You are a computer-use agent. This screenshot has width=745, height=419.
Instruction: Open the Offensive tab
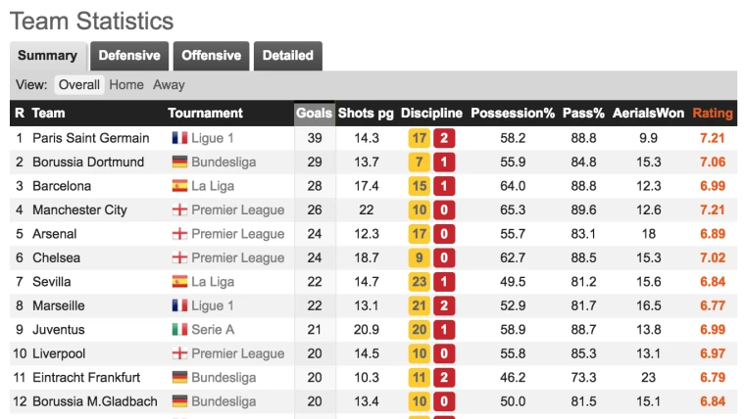point(211,56)
